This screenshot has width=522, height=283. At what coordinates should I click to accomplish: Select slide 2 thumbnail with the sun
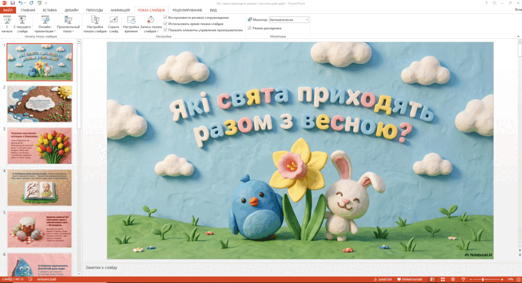(39, 104)
